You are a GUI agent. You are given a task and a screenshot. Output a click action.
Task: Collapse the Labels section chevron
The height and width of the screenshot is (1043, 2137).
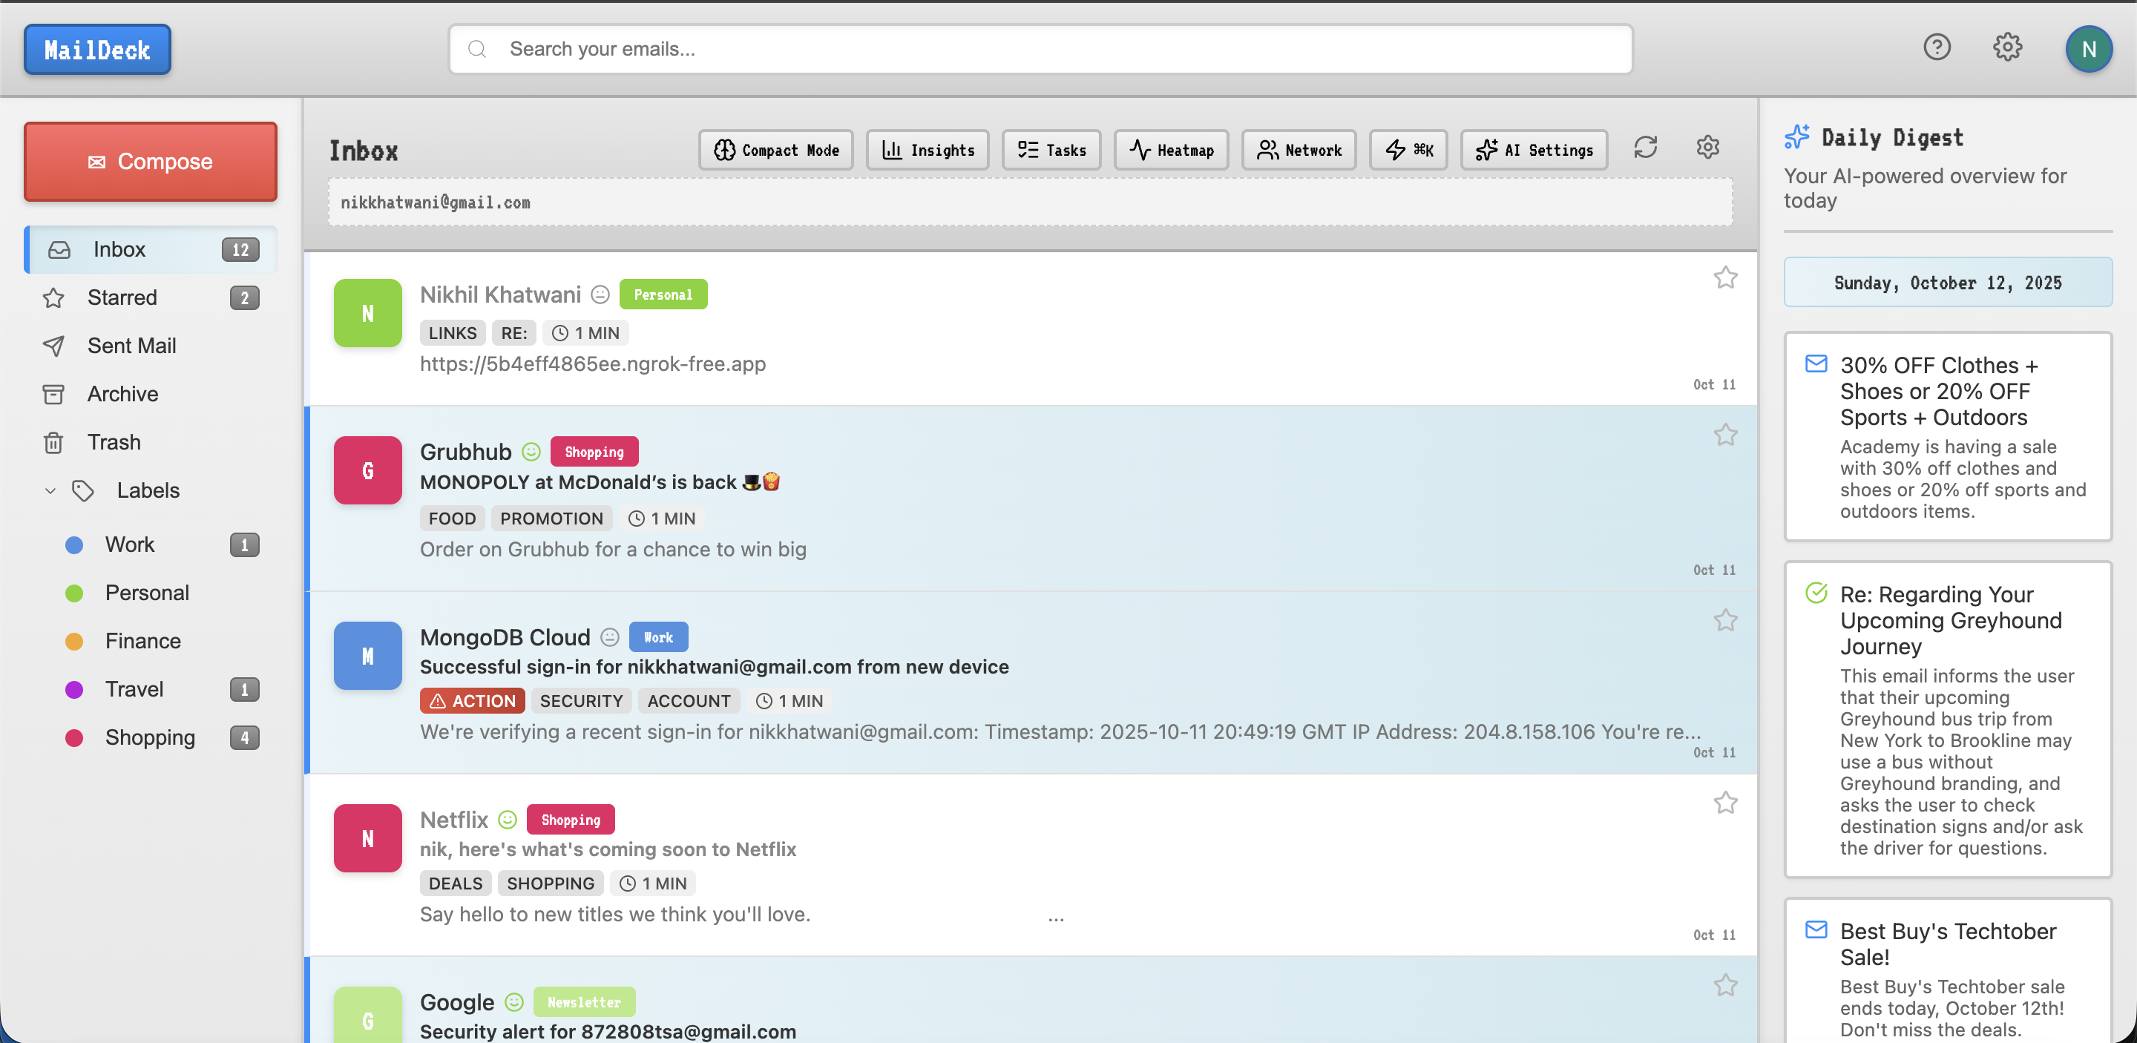point(50,491)
